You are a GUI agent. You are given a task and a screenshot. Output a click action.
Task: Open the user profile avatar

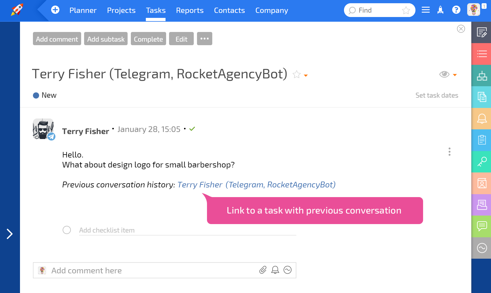pos(473,10)
